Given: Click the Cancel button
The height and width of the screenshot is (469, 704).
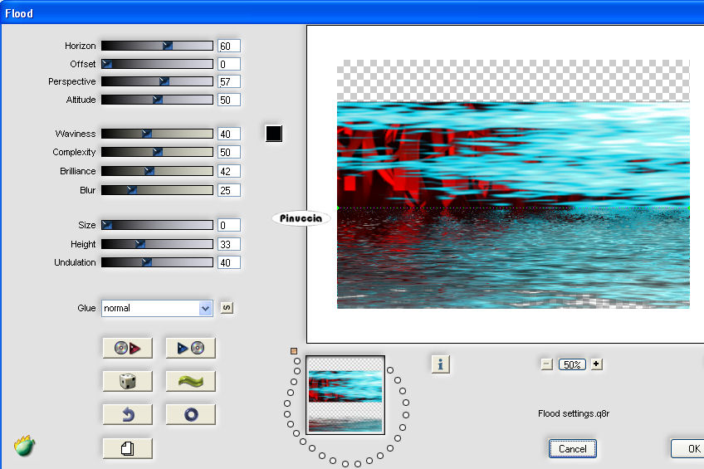Looking at the screenshot, I should [573, 449].
